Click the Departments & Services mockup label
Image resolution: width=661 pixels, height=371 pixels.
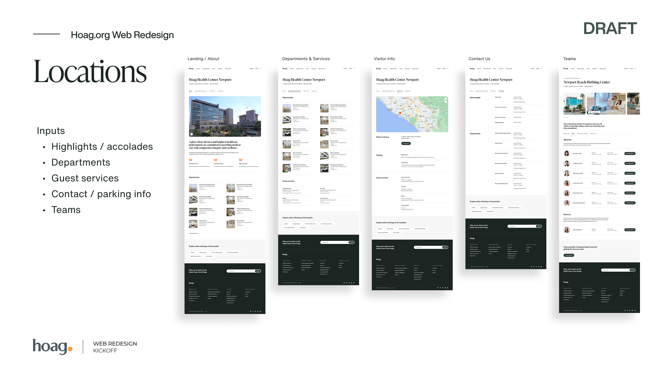point(306,59)
